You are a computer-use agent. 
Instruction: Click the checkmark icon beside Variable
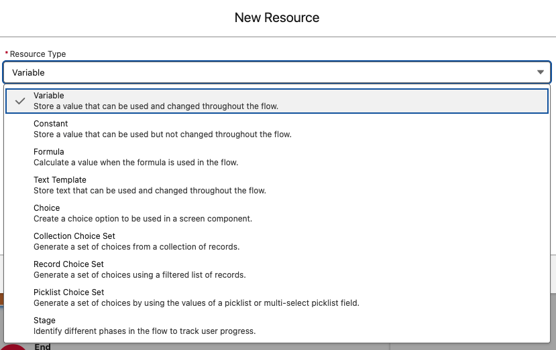pyautogui.click(x=20, y=101)
